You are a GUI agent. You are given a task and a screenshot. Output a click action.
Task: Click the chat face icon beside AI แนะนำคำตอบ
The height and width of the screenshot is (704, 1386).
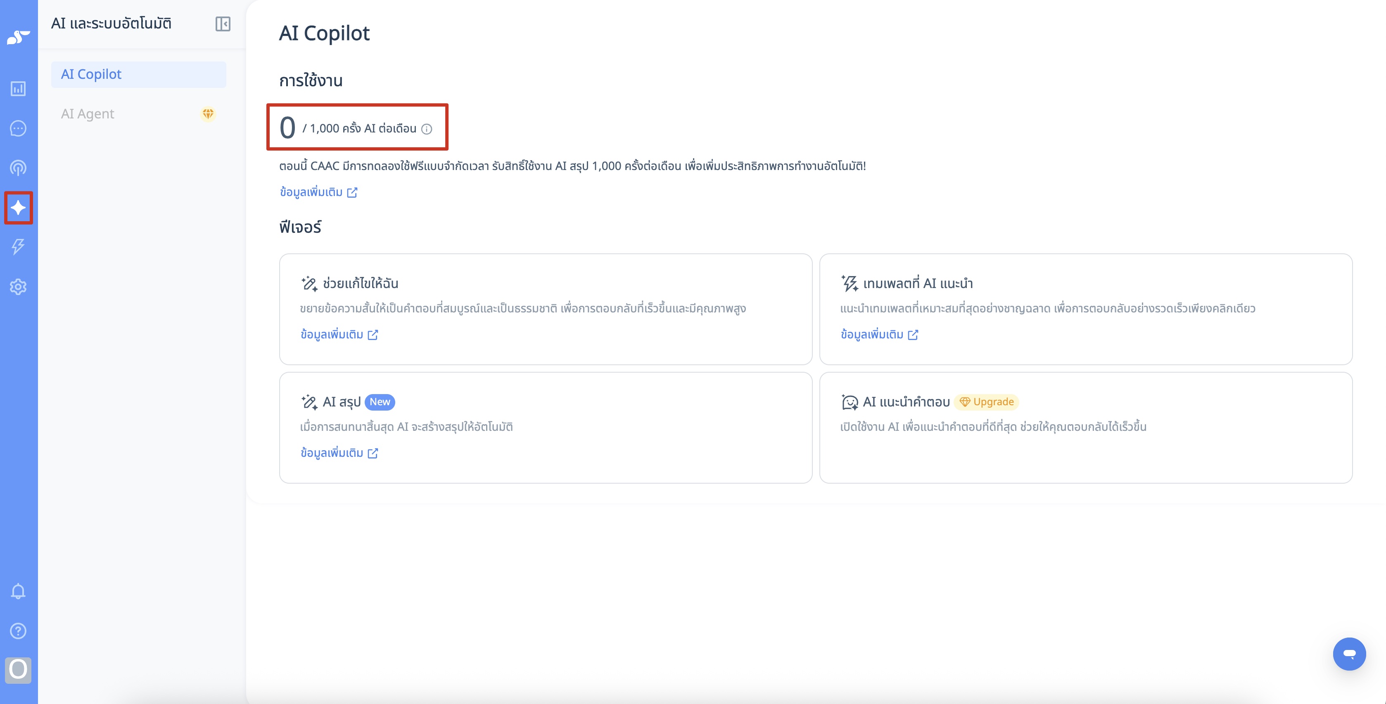click(x=850, y=402)
